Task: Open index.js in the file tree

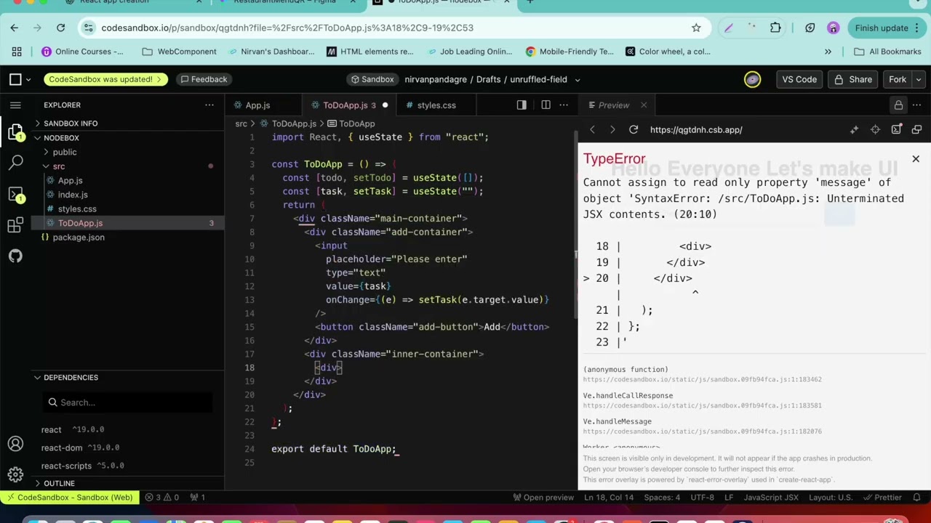Action: (x=73, y=195)
